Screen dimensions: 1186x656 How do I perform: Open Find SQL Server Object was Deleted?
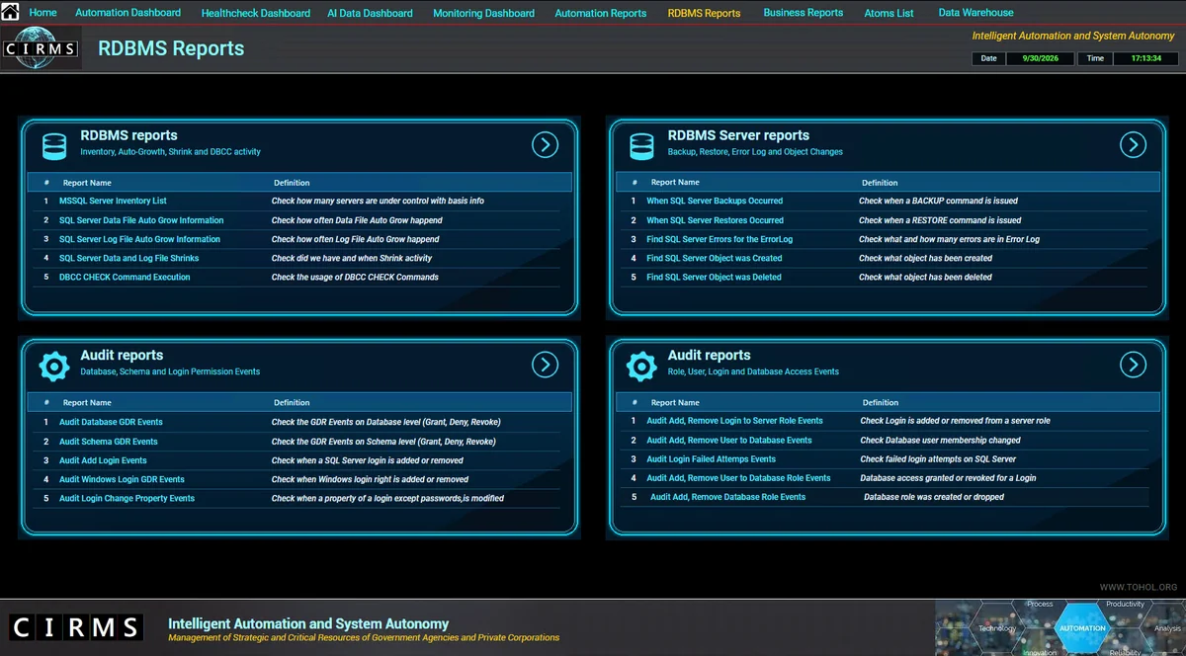pyautogui.click(x=714, y=277)
